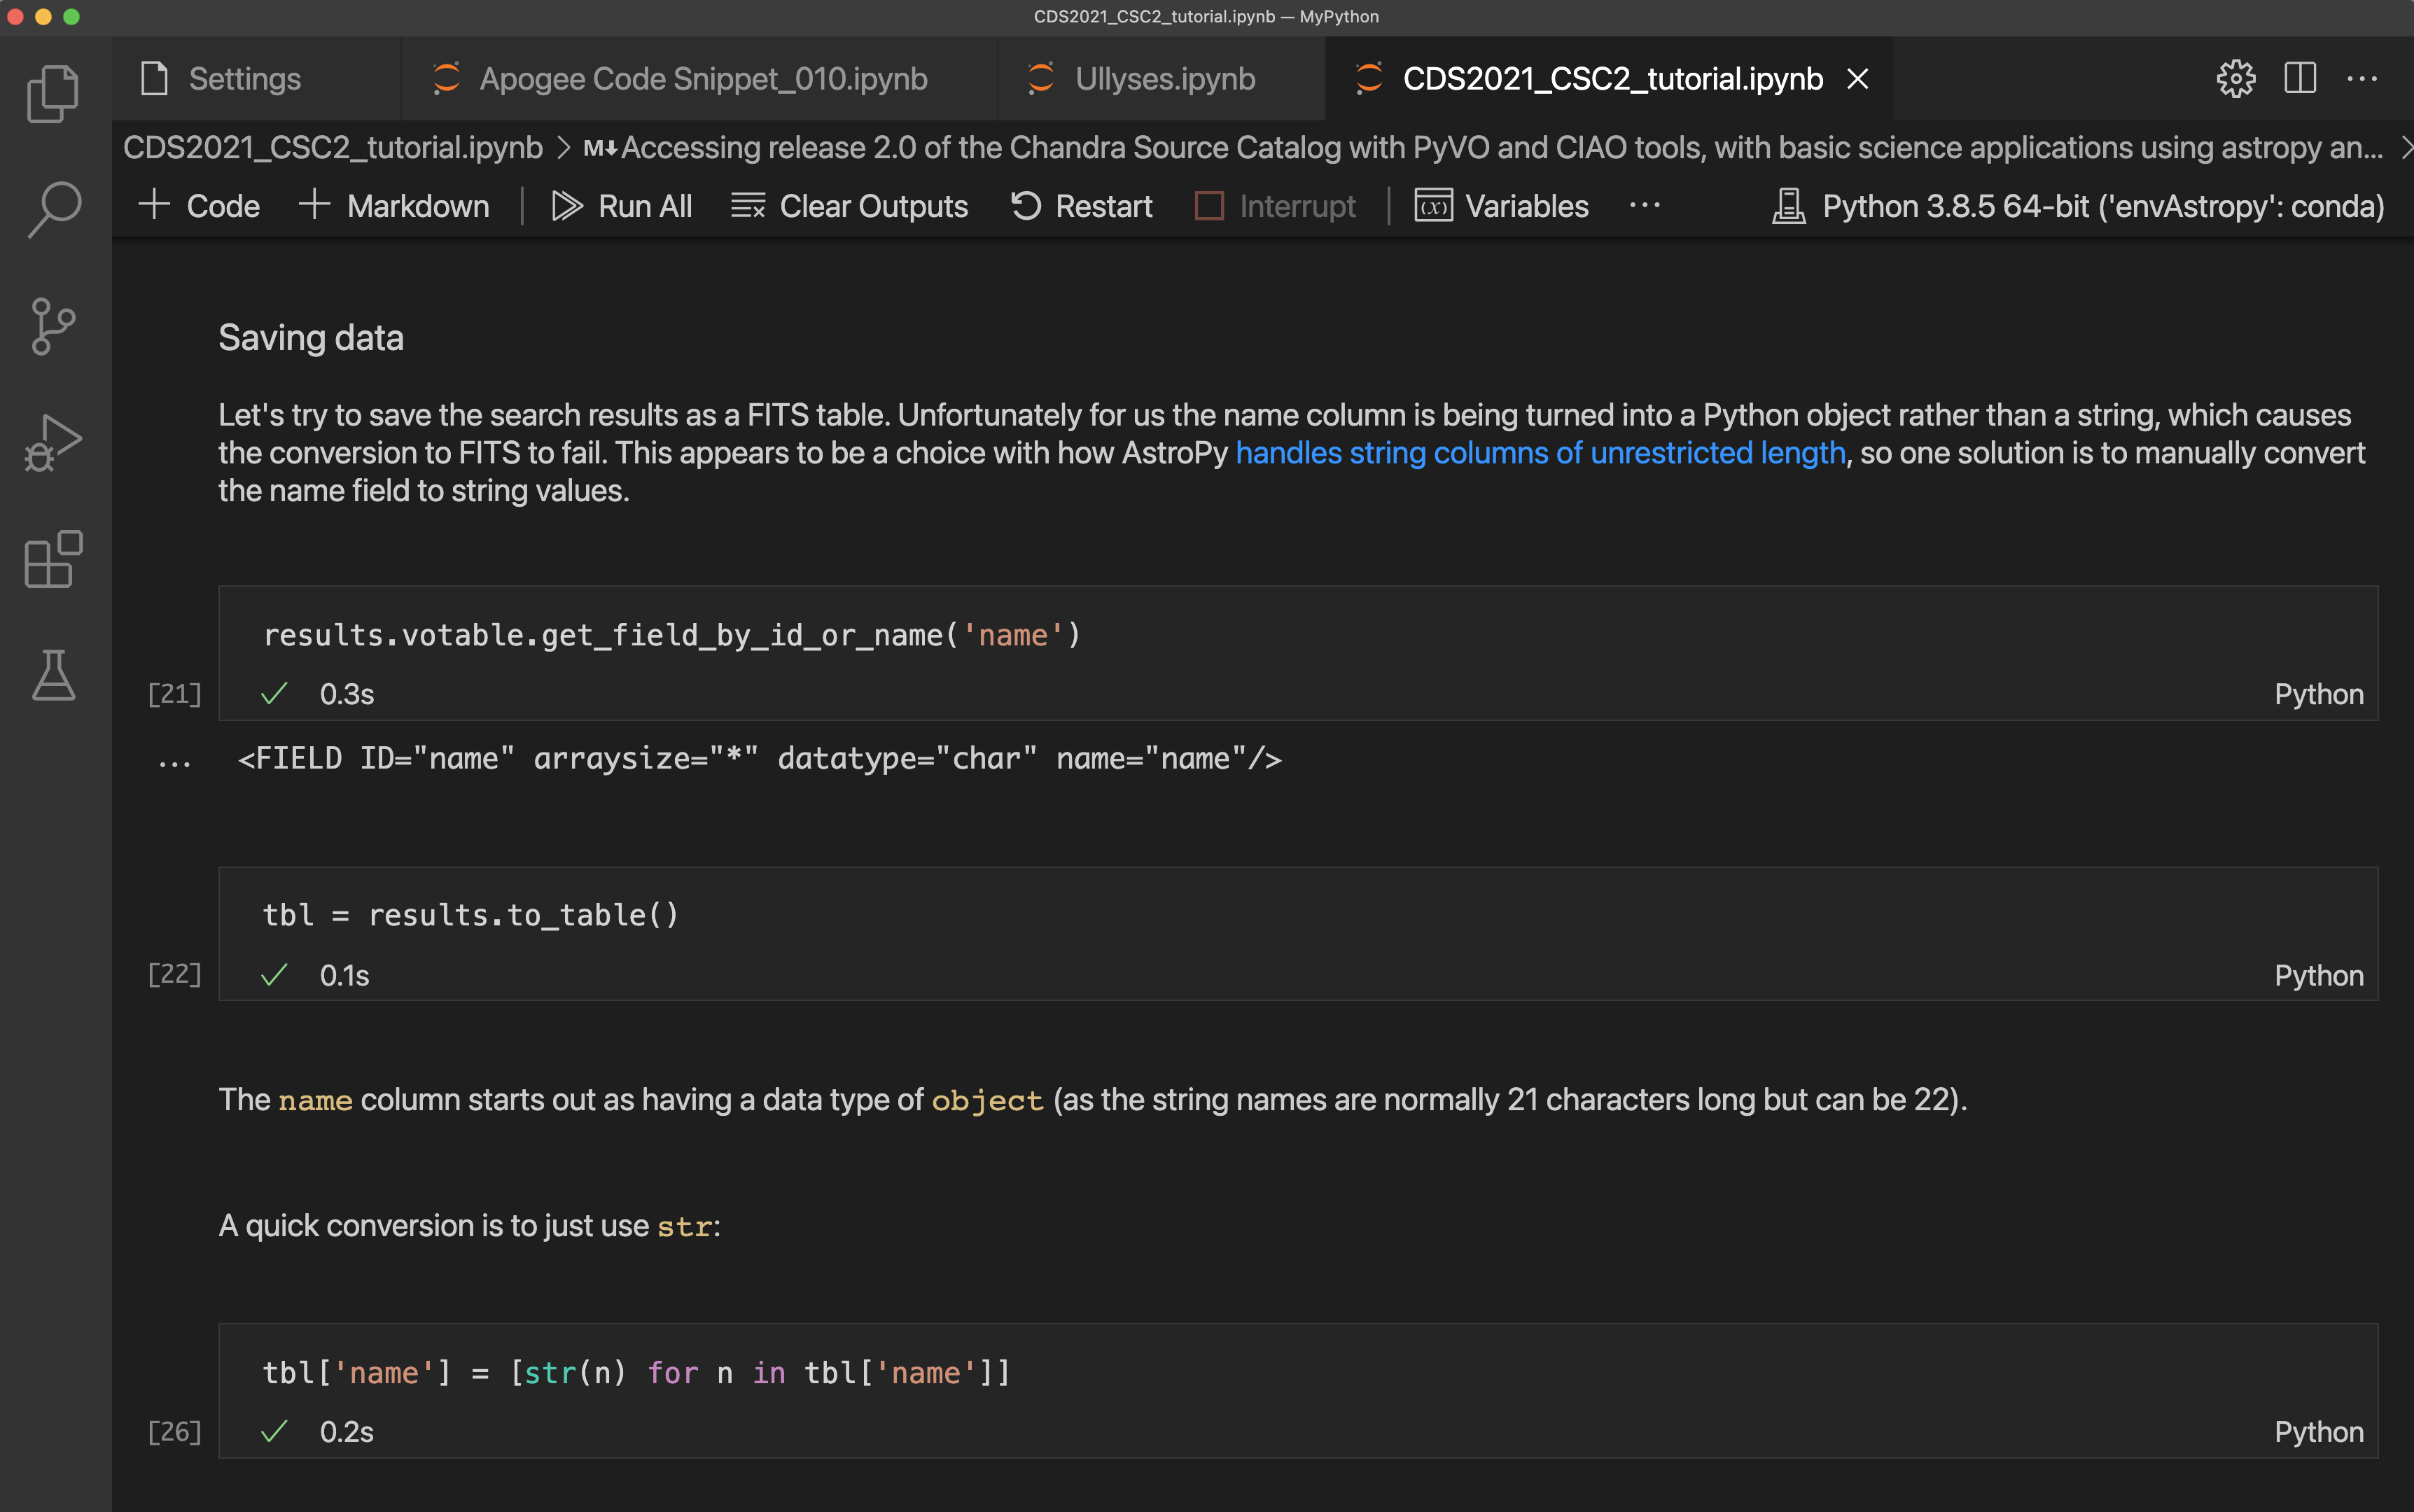2414x1512 pixels.
Task: Open editor More Actions ellipsis menu
Action: [2362, 79]
